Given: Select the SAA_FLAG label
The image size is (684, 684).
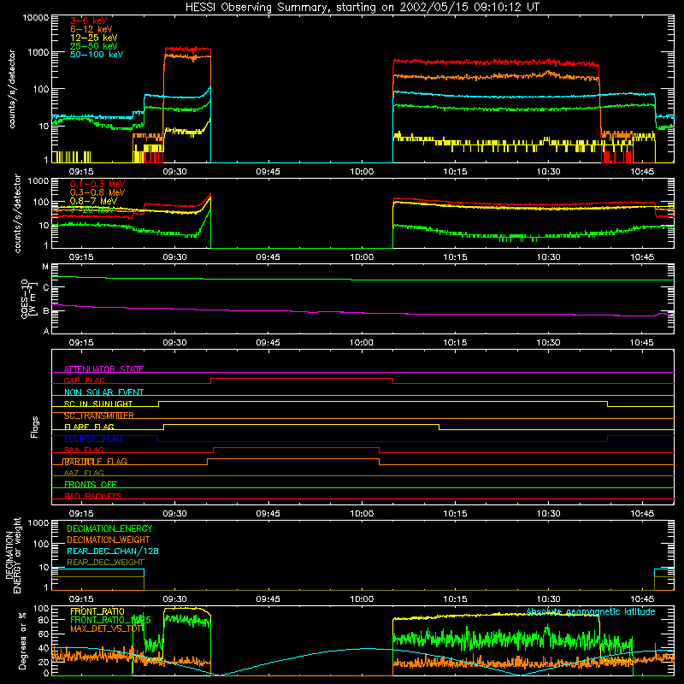Looking at the screenshot, I should [84, 450].
